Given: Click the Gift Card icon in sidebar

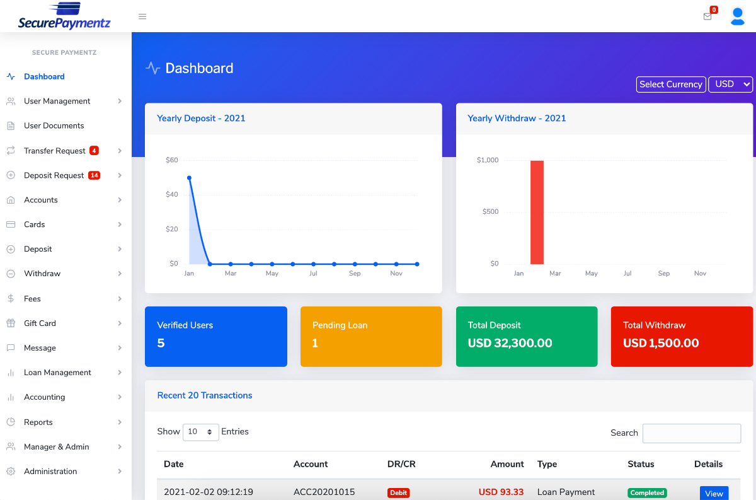Looking at the screenshot, I should pos(11,323).
